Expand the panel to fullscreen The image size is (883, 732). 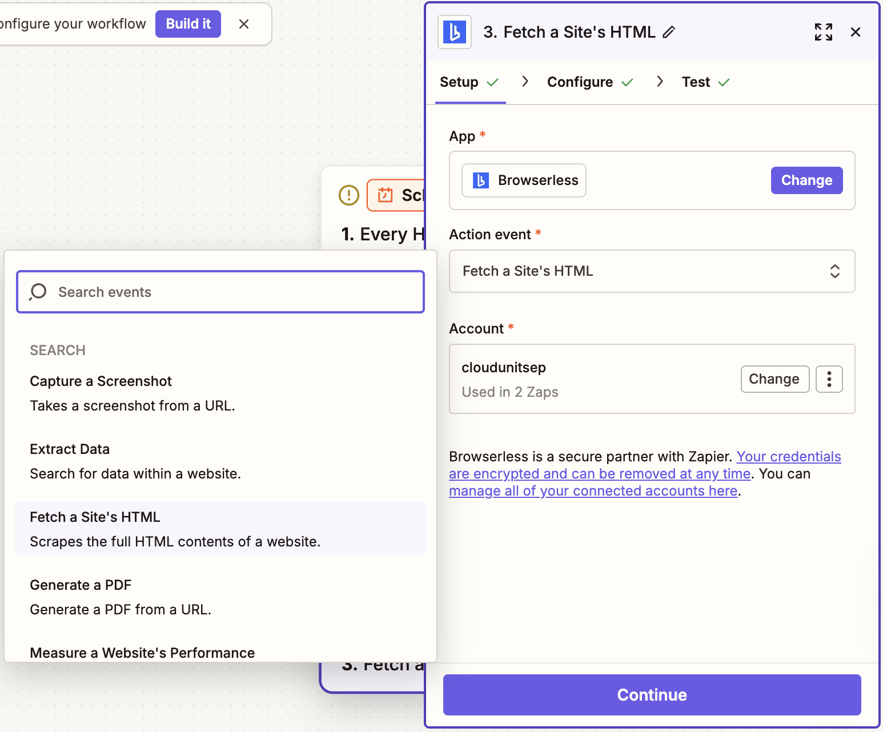coord(823,32)
